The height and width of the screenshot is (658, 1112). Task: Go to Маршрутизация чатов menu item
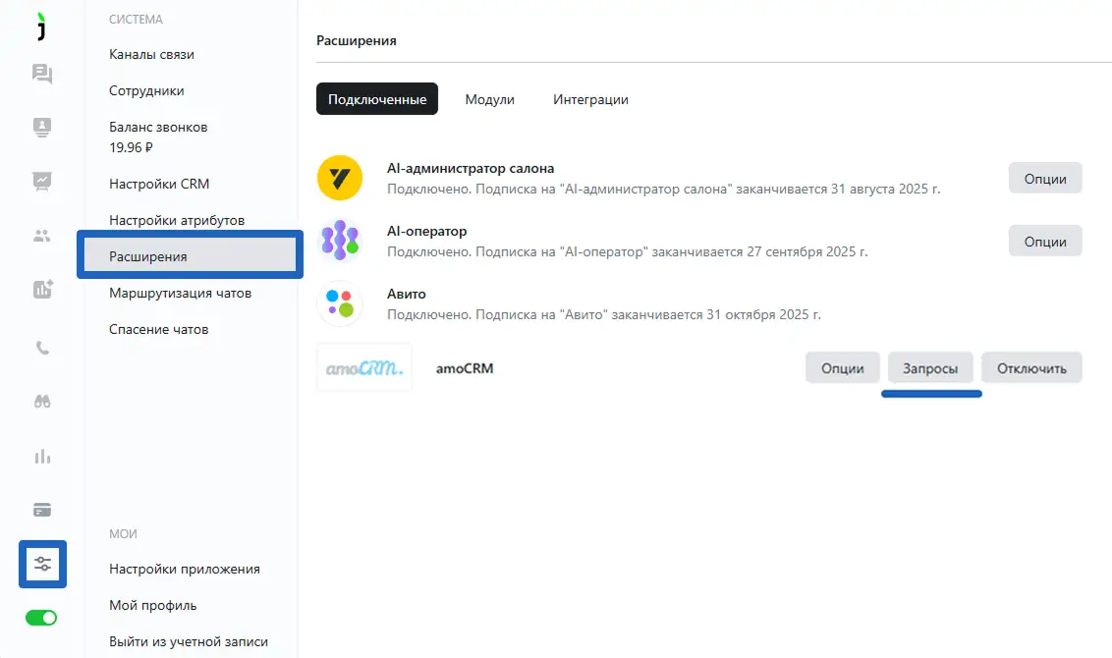tap(180, 293)
